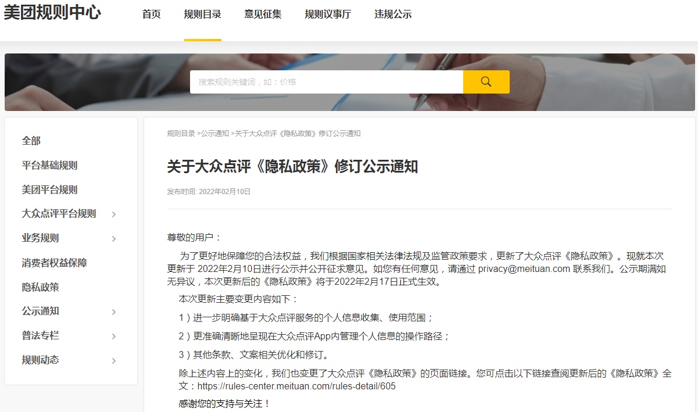Select the 规则目录 navigation tab
Screen dimensions: 698x412
pyautogui.click(x=203, y=15)
